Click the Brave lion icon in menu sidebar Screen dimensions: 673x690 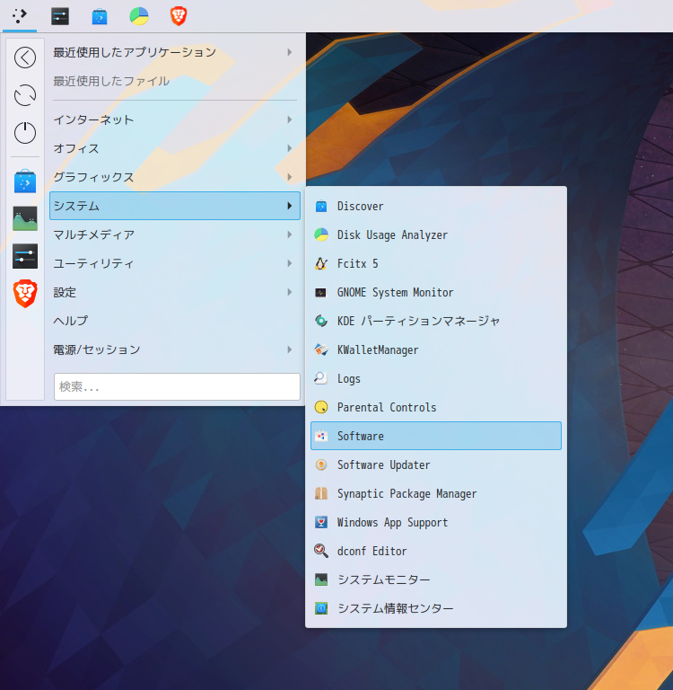click(x=25, y=293)
